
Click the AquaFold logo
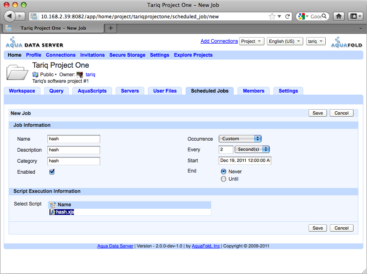(x=347, y=42)
